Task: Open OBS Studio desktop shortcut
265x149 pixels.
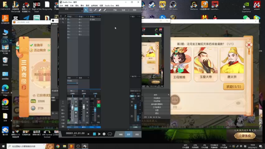Action: [173, 6]
